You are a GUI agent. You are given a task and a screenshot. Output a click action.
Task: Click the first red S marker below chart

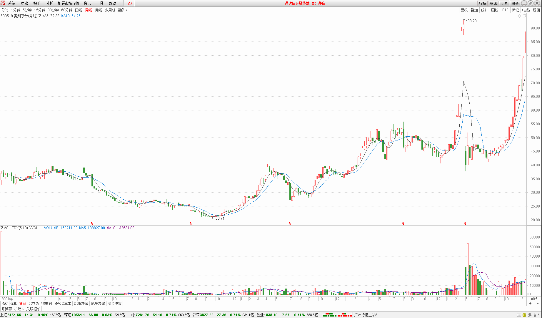92,224
